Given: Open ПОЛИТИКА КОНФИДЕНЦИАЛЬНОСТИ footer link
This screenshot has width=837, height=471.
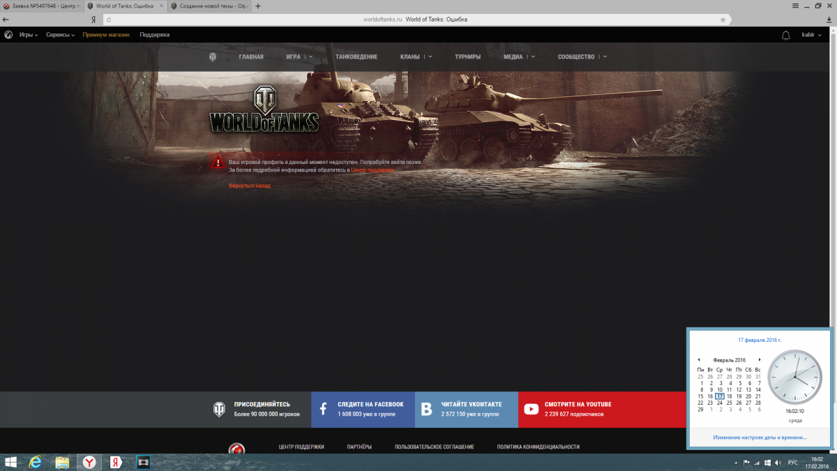Looking at the screenshot, I should pos(538,447).
